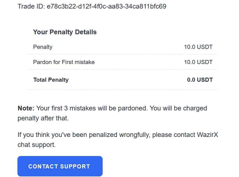The height and width of the screenshot is (177, 239).
Task: Click the 'Trade ID:' label
Action: tap(31, 6)
